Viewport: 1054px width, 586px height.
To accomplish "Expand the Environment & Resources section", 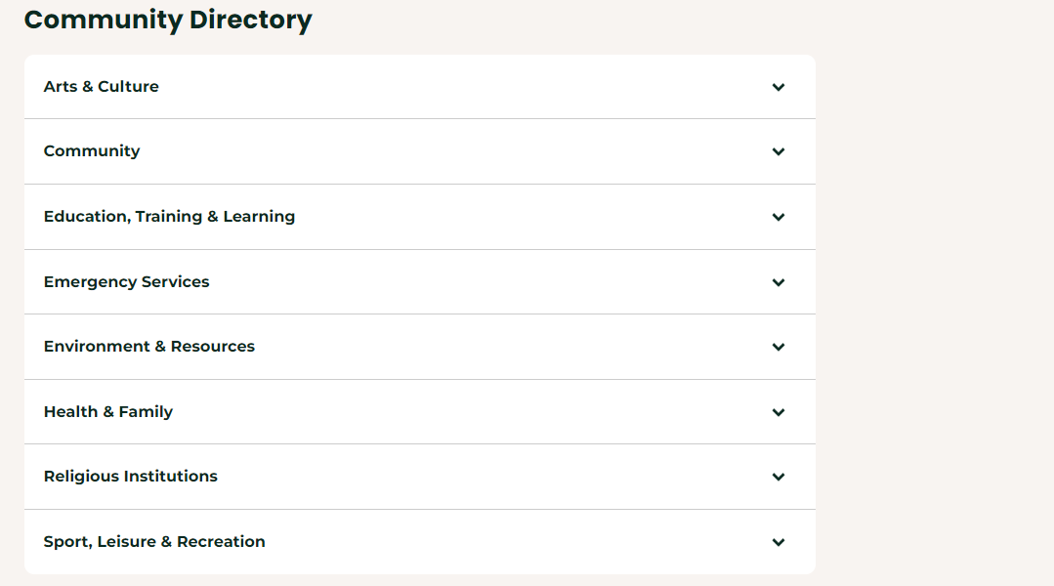I will [x=420, y=346].
